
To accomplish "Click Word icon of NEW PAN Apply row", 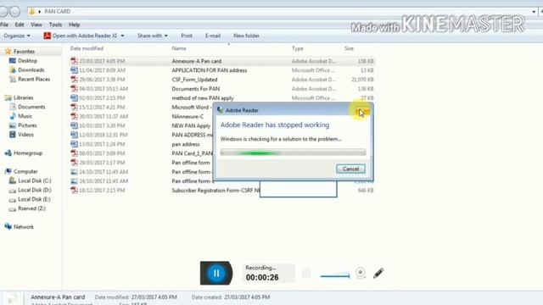I will click(74, 125).
